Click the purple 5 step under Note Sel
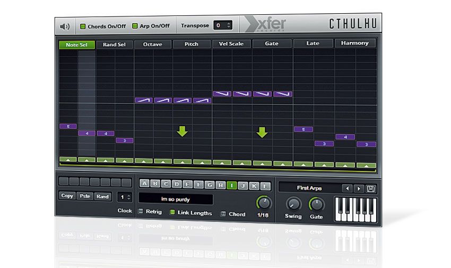The image size is (451, 268). point(68,126)
